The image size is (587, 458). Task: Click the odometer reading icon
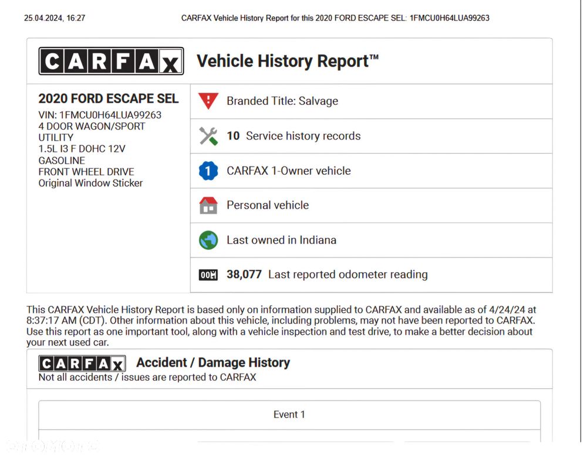(208, 274)
